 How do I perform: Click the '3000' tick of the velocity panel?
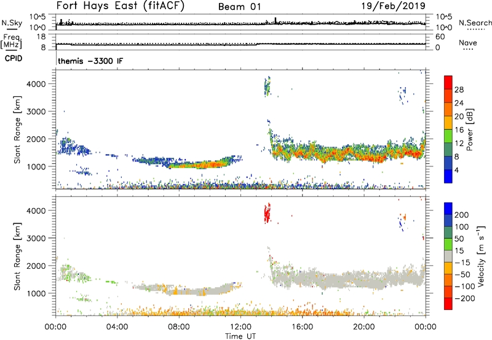(36, 238)
